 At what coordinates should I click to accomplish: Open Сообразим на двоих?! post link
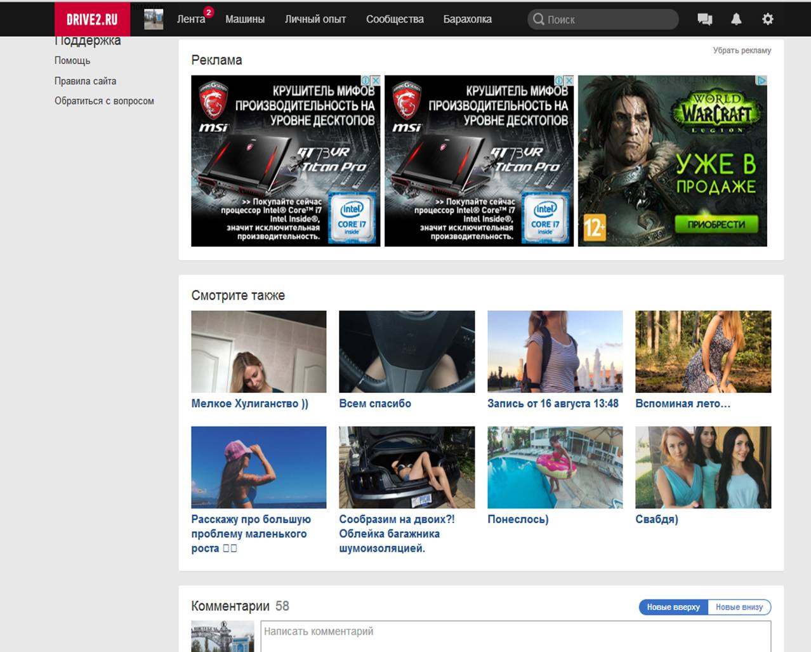click(397, 534)
